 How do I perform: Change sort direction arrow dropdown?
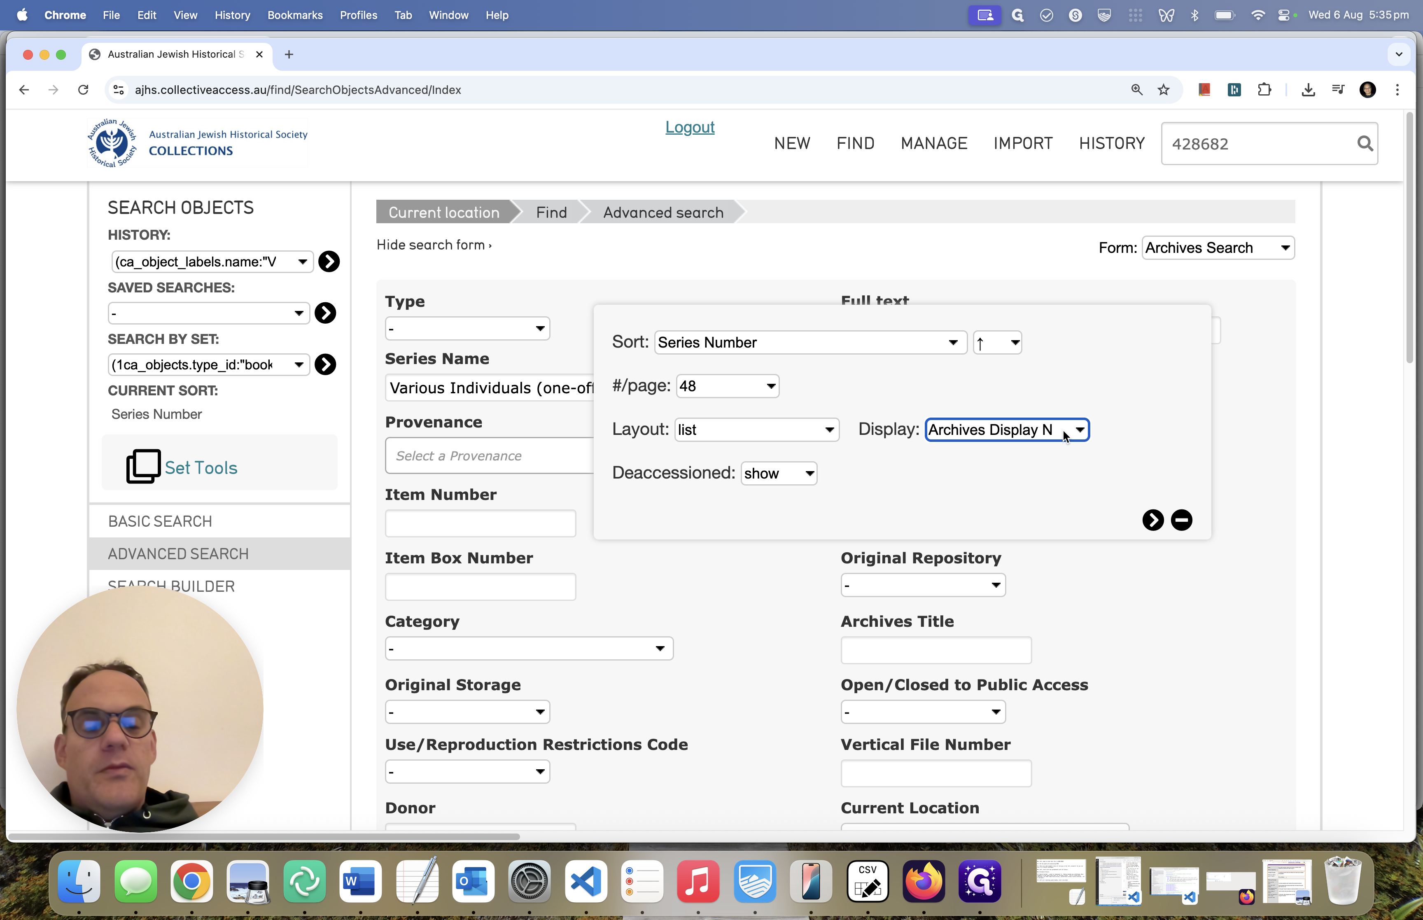pos(997,342)
